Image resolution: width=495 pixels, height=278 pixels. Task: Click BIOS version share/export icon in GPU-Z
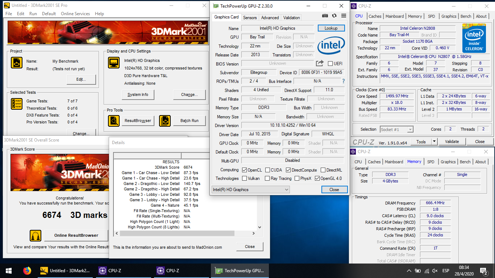click(x=320, y=63)
